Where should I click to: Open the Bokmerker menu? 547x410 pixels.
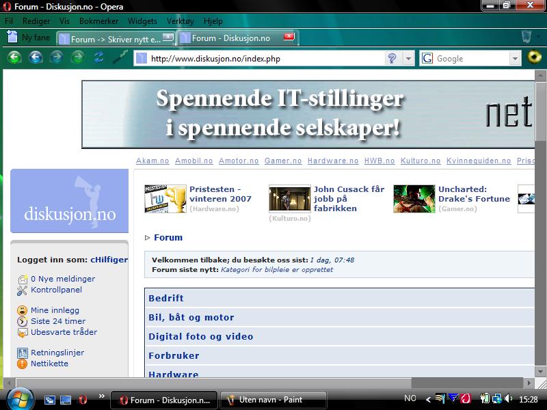tap(98, 21)
